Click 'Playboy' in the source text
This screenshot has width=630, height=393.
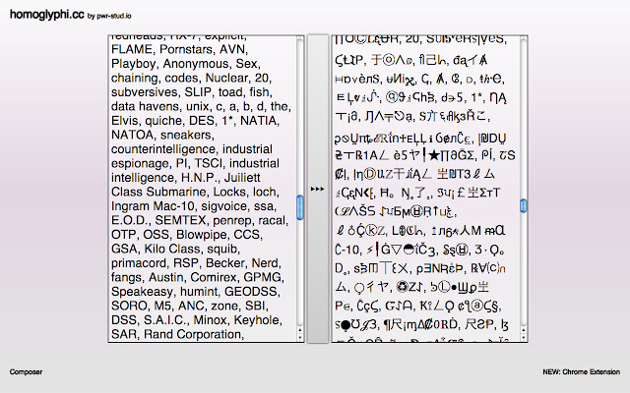[135, 64]
